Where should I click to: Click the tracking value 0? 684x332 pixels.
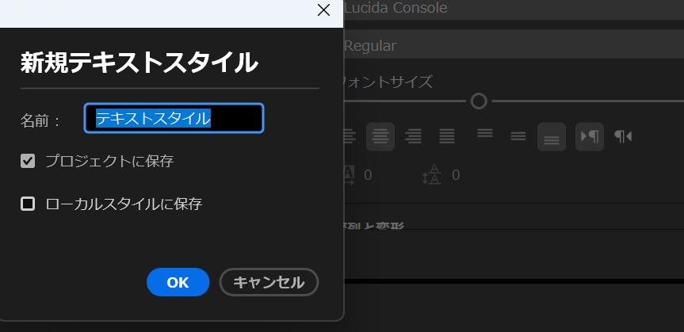(368, 175)
